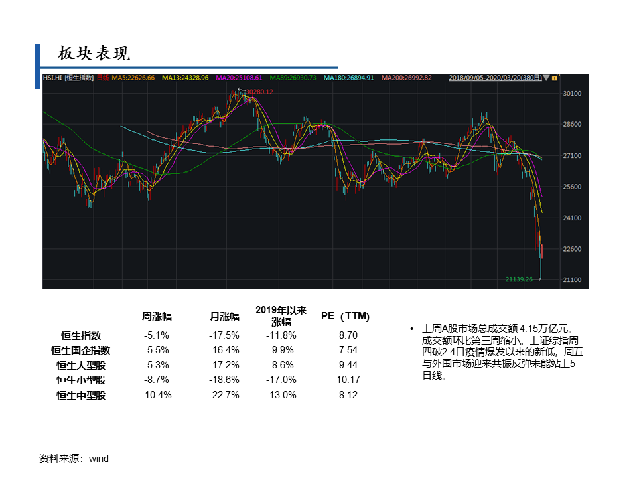The height and width of the screenshot is (478, 637).
Task: Select the MA180:26894.91 indicator label
Action: pyautogui.click(x=348, y=78)
